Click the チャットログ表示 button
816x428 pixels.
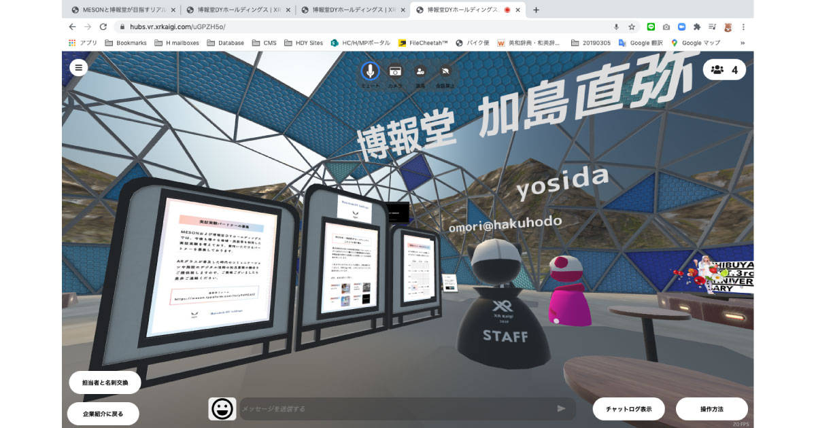[x=629, y=409]
